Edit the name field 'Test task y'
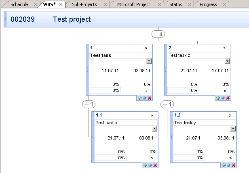Image resolution: width=249 pixels, height=173 pixels. pyautogui.click(x=205, y=123)
